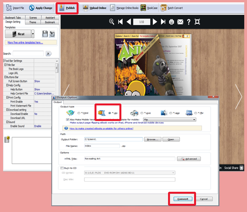Viewport: 247px width, 212px height.
Task: Click the Search input field
Action: point(28,54)
